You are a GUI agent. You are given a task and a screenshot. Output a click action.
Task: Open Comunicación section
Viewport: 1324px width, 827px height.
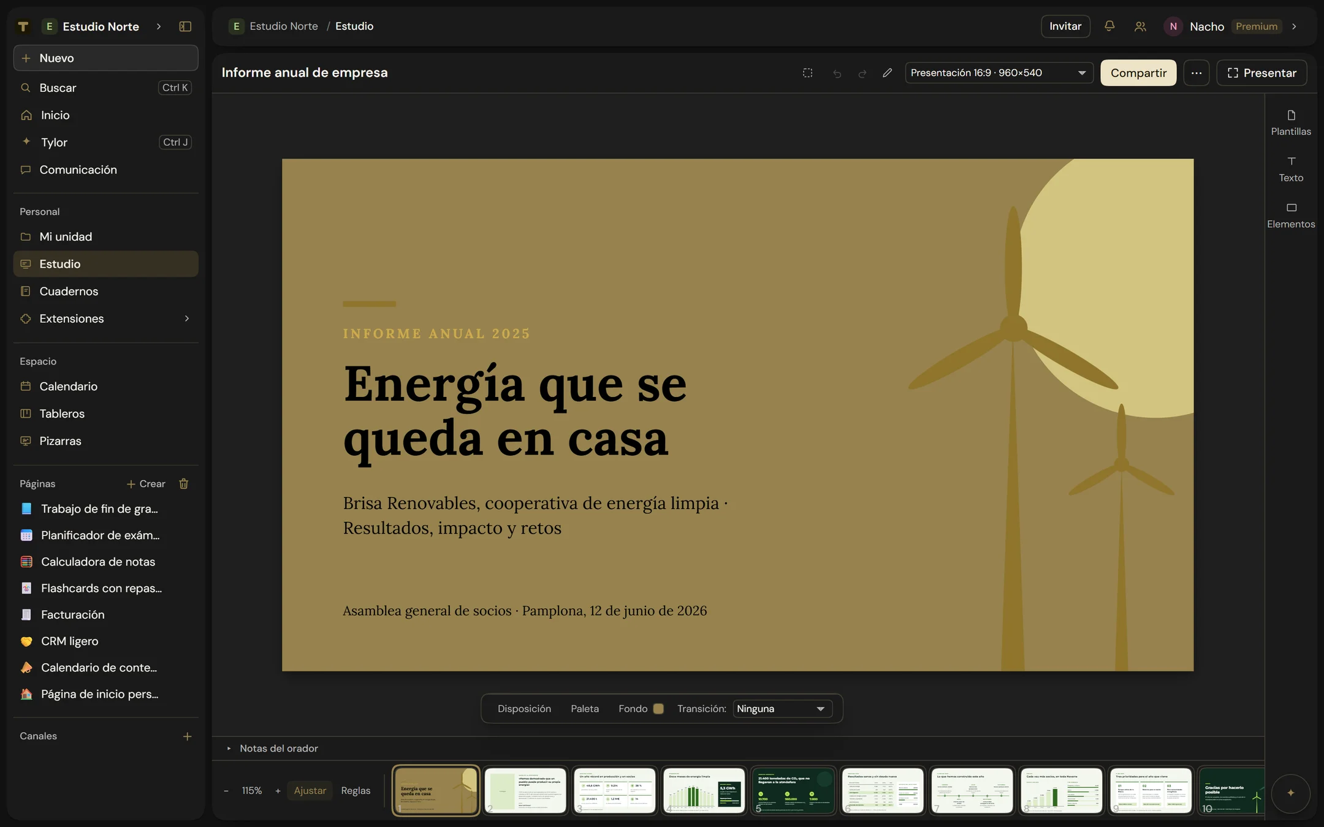click(105, 170)
